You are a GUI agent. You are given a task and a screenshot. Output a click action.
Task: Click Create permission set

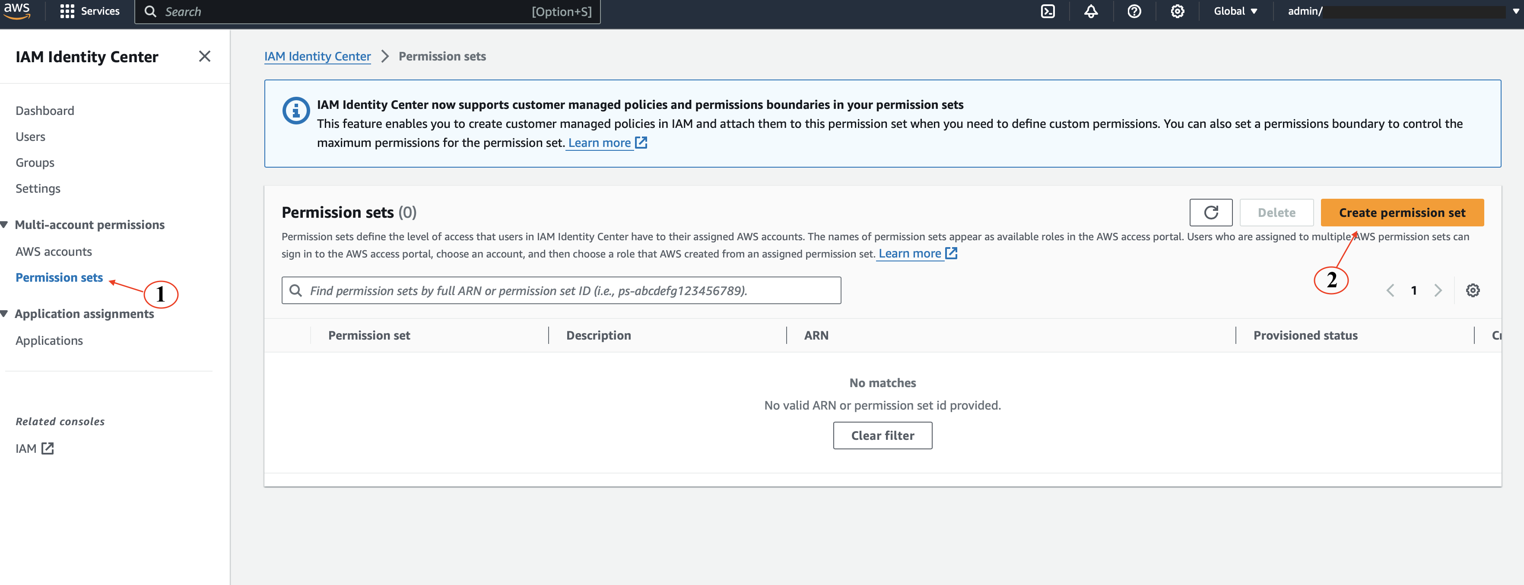[1402, 212]
